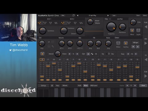The height and width of the screenshot is (111, 148).
Task: Set arpeggiator Style to down
Action: [96, 54]
